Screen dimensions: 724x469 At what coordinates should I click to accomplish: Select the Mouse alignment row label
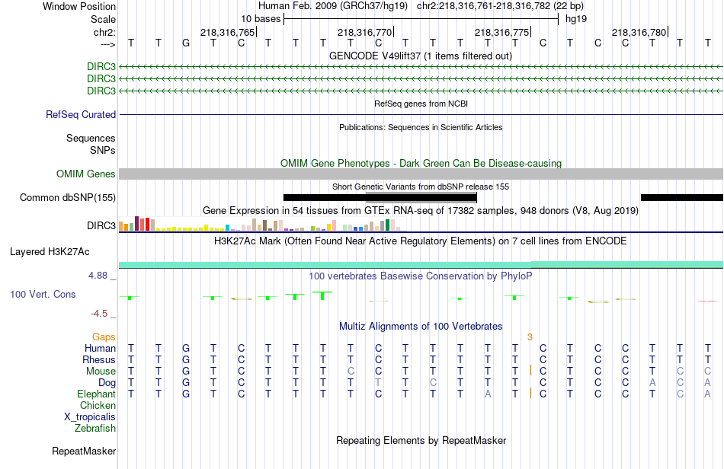click(x=101, y=372)
